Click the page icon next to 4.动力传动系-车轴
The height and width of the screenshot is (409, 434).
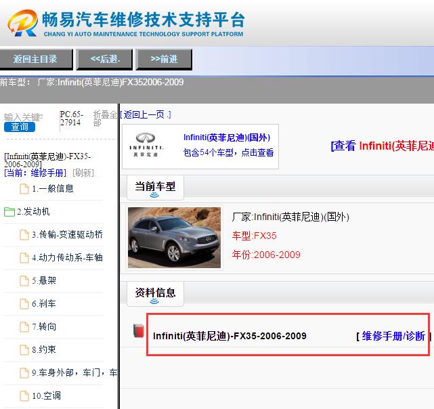pos(24,258)
